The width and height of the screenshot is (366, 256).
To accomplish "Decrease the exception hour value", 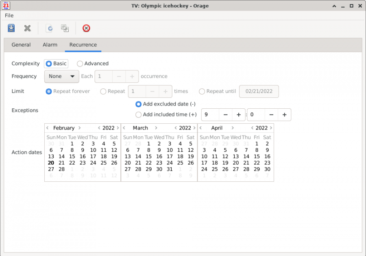I will [x=225, y=114].
